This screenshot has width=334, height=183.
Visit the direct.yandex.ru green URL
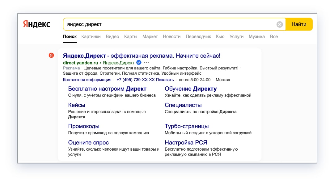[x=80, y=62]
